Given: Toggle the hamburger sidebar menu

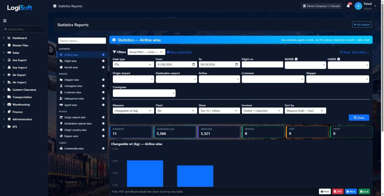Looking at the screenshot, I should coord(5,21).
